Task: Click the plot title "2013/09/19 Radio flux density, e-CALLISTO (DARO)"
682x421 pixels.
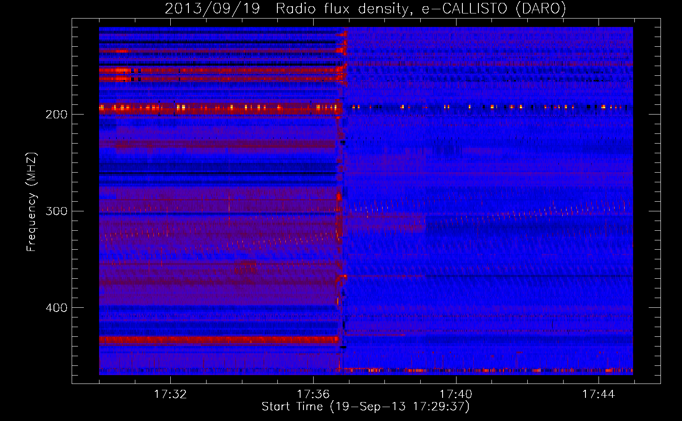Action: pos(365,8)
